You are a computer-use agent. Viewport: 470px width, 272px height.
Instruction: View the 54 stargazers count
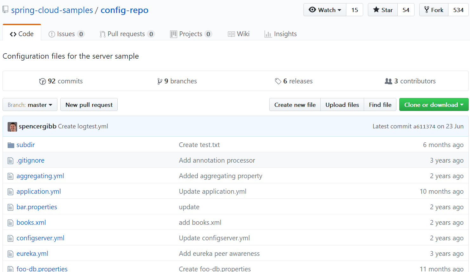point(406,10)
